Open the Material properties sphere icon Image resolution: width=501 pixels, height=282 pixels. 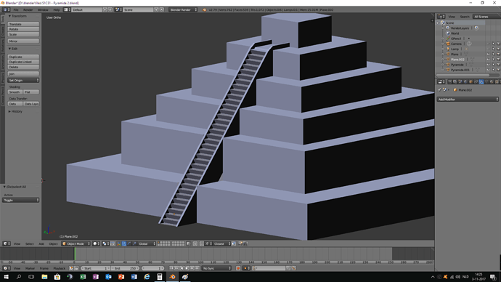(492, 82)
